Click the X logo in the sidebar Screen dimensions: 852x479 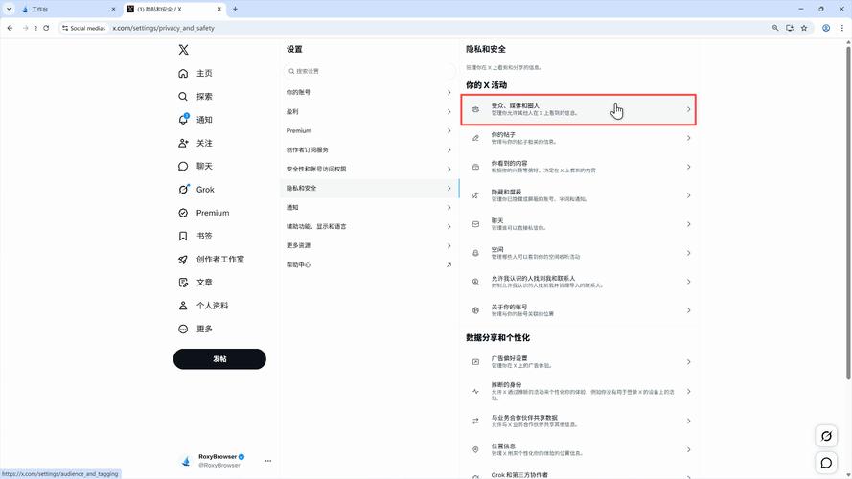(x=184, y=50)
